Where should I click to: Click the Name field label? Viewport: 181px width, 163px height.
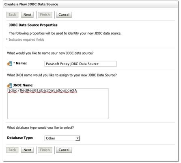coord(22,63)
